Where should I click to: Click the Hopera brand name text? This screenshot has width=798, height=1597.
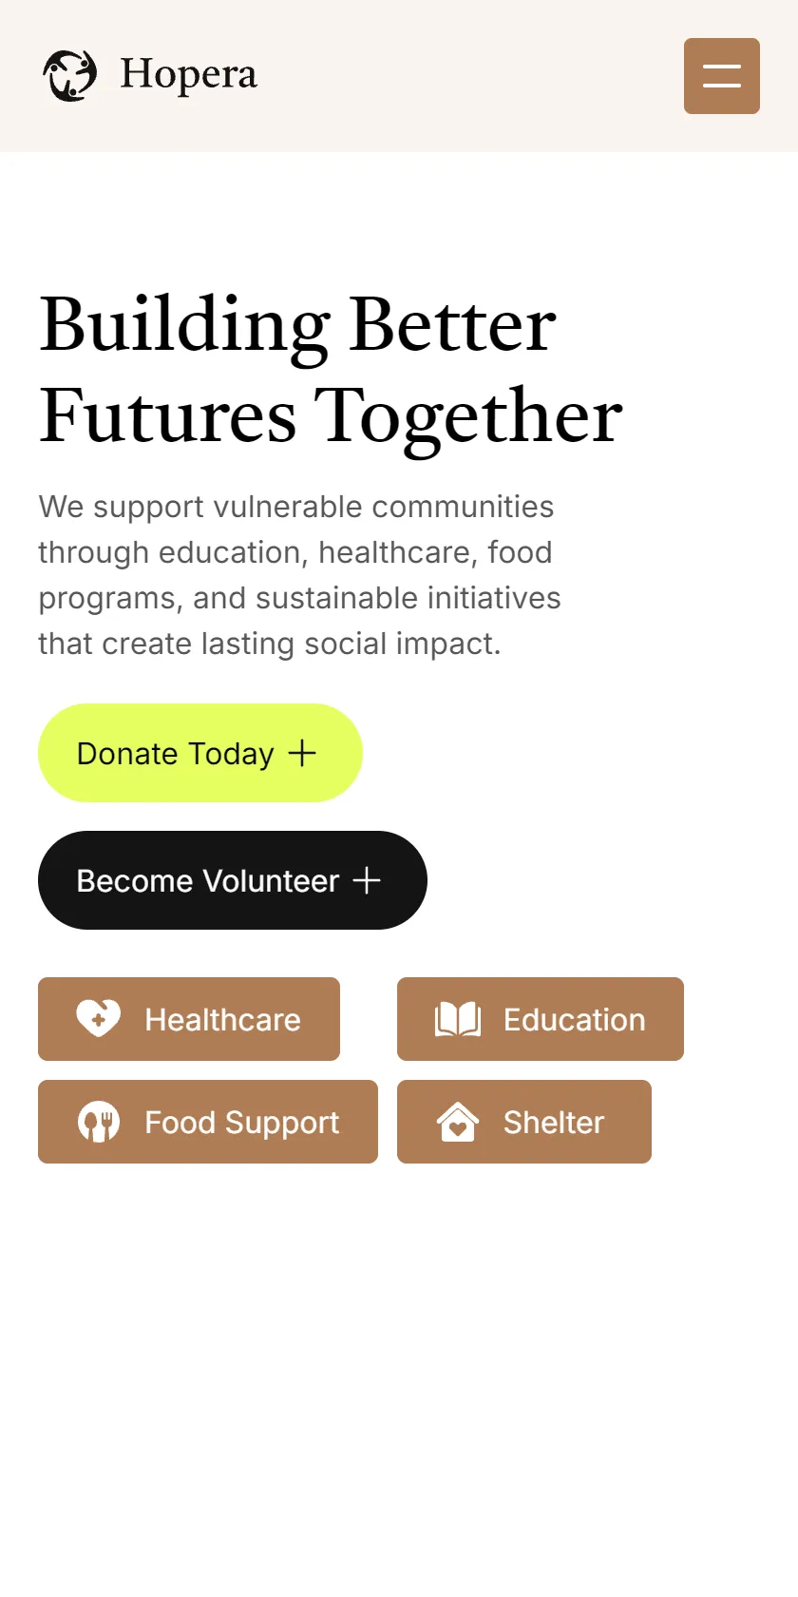(x=188, y=74)
